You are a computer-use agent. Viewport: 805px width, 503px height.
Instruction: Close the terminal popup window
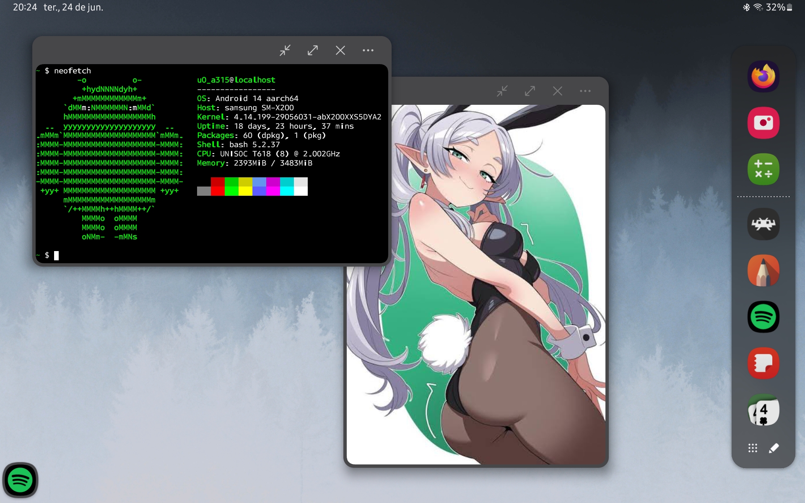(x=340, y=50)
